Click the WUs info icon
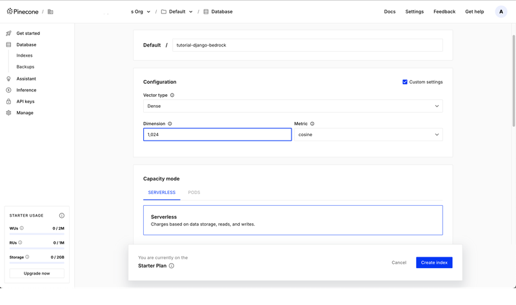 (22, 228)
